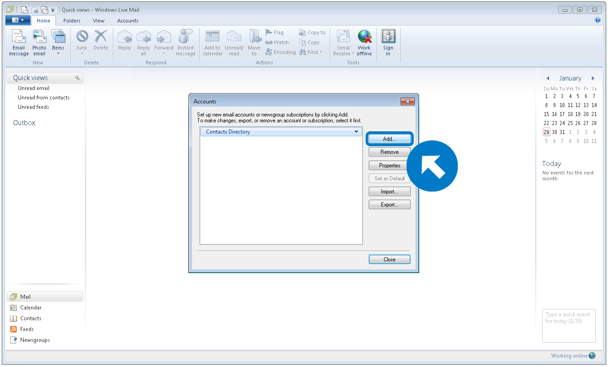Click the Copy action in ribbon
The image size is (608, 367).
(309, 42)
